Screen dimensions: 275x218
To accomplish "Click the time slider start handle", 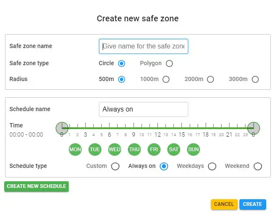I will (x=62, y=128).
